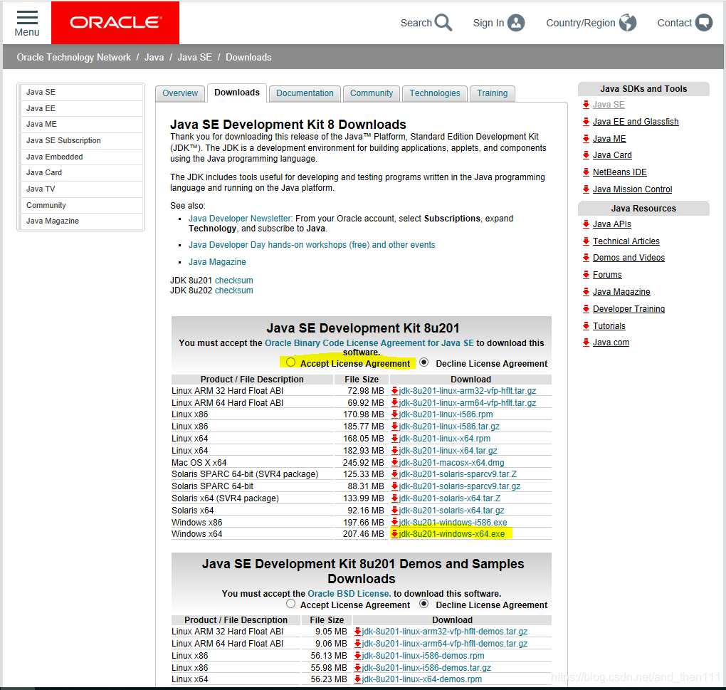Open the Community tab

pyautogui.click(x=372, y=93)
